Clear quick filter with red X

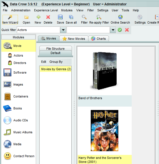tap(127, 30)
